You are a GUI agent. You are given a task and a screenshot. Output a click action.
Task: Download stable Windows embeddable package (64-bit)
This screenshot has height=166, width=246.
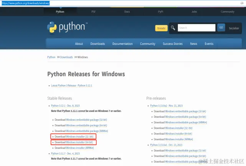coord(86,125)
